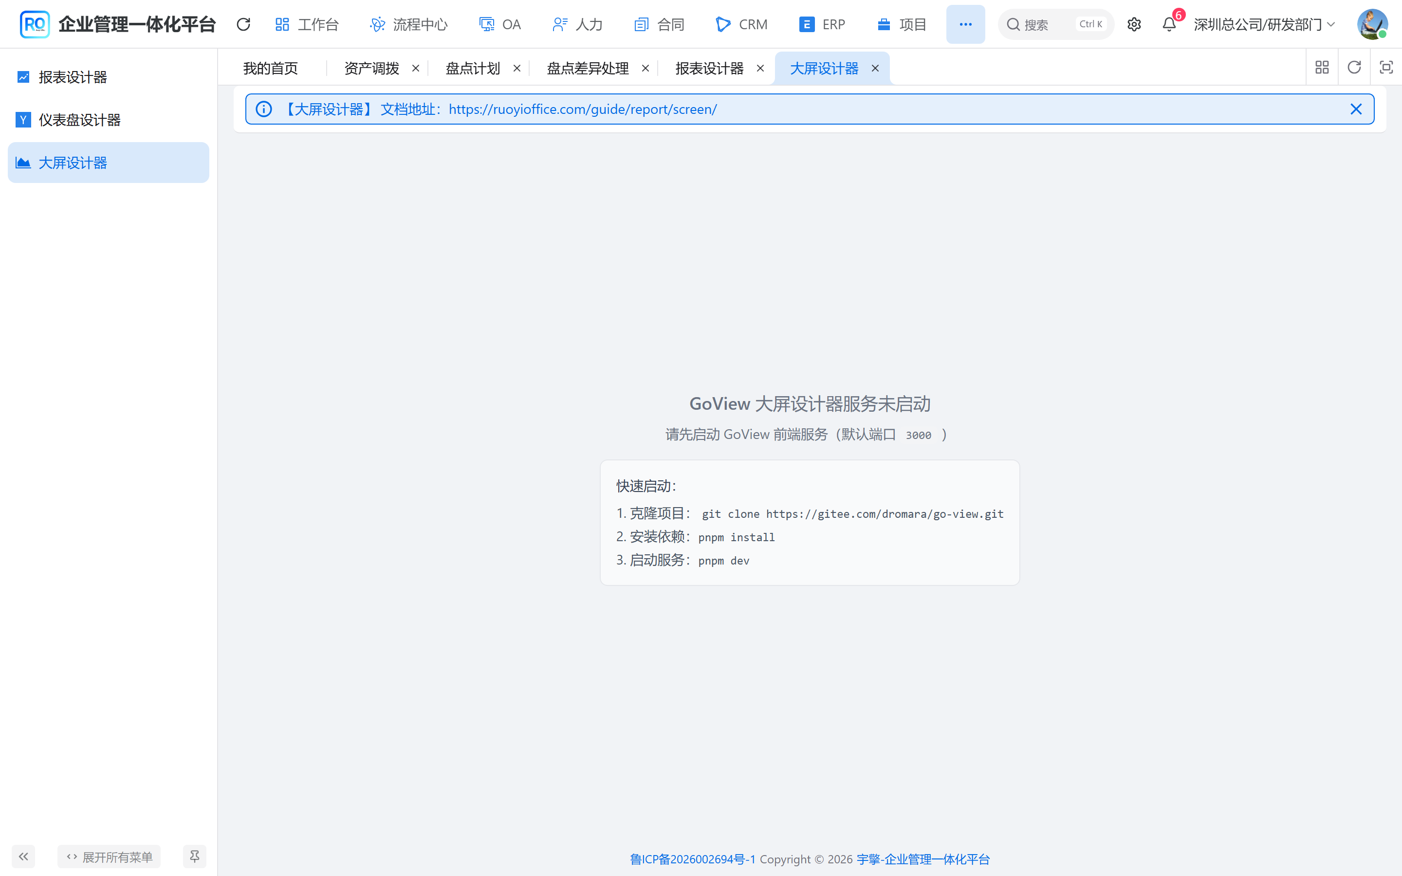1402x876 pixels.
Task: Open the ruoyioffice.com documentation link
Action: pyautogui.click(x=583, y=109)
